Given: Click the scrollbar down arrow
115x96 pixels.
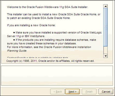Looking at the screenshot, I should point(105,56).
